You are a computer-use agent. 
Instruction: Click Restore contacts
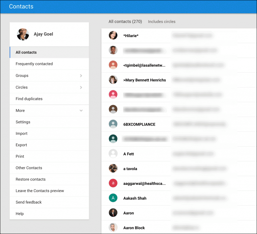pos(31,179)
